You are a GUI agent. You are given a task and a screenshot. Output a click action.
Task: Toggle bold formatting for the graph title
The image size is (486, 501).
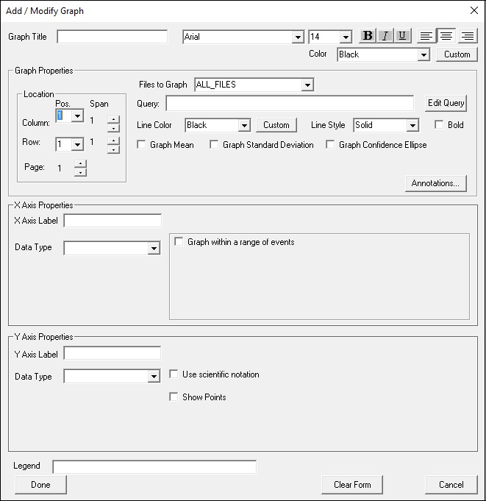click(x=368, y=36)
